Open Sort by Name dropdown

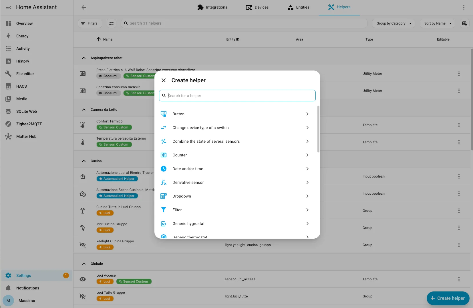click(x=438, y=23)
